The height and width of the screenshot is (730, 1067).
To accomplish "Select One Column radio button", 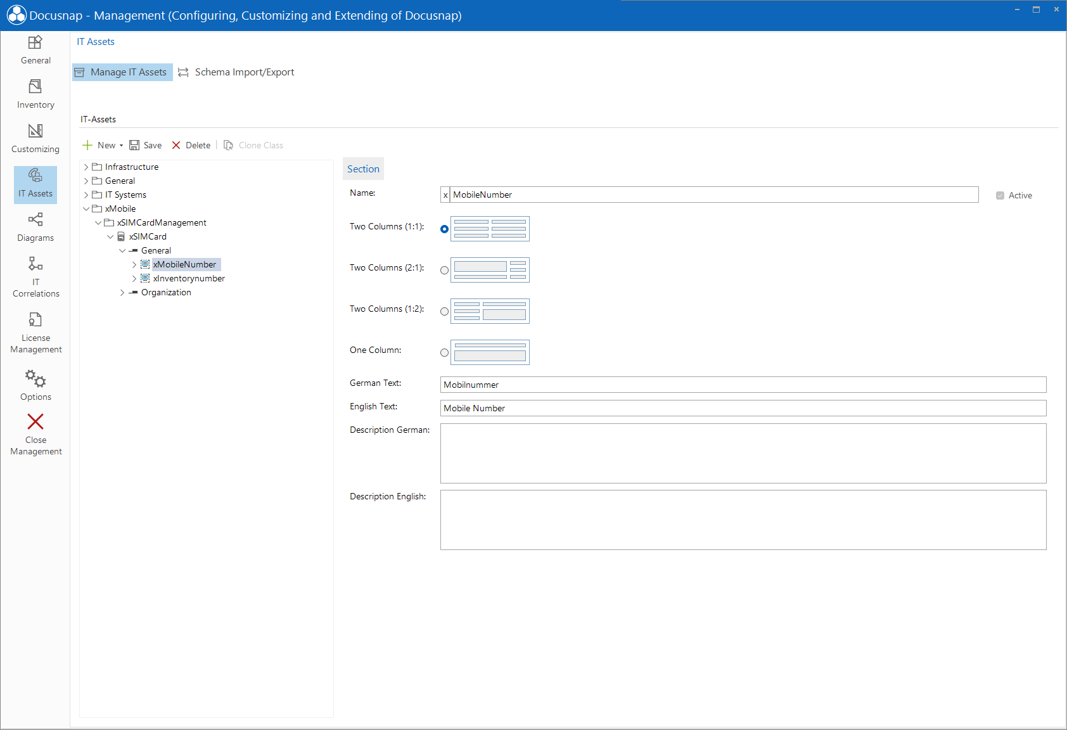I will (x=444, y=353).
